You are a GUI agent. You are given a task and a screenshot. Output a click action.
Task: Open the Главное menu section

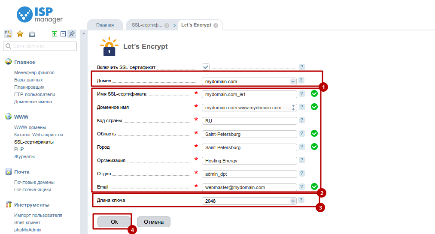(x=24, y=62)
